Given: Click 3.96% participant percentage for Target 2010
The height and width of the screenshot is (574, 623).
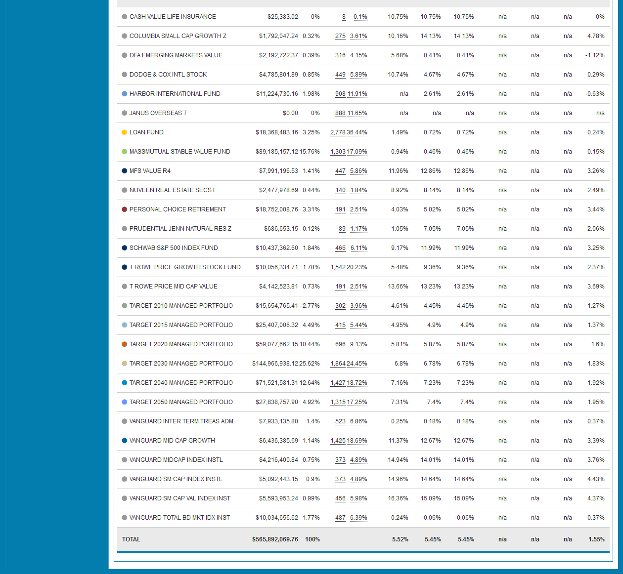Looking at the screenshot, I should [x=358, y=306].
